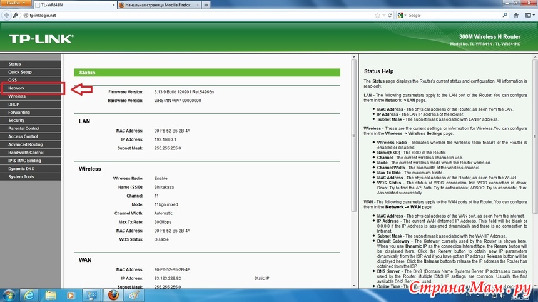Click the status page scroll up arrow

[x=353, y=56]
